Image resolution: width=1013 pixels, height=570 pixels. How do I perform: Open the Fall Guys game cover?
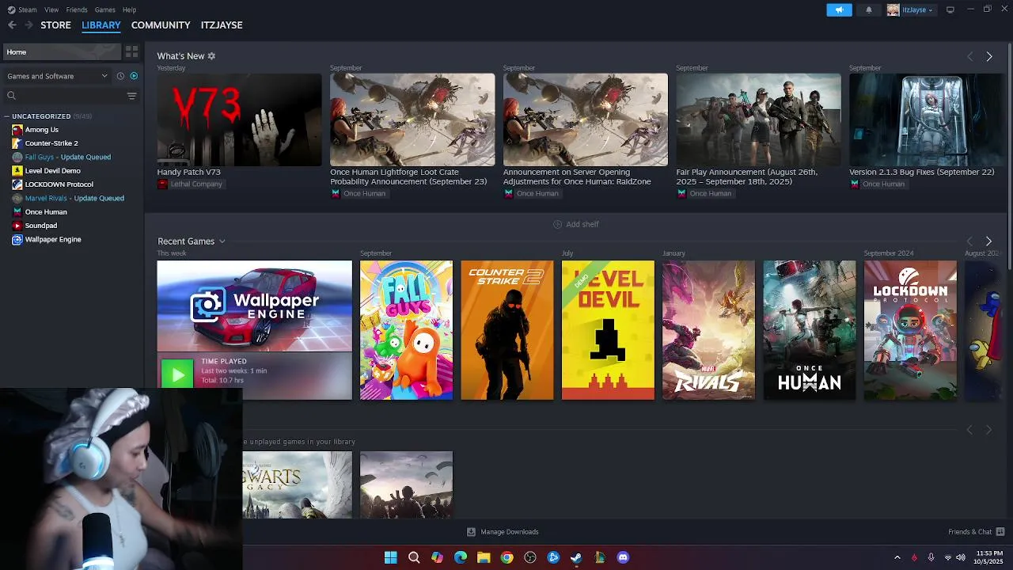tap(406, 330)
